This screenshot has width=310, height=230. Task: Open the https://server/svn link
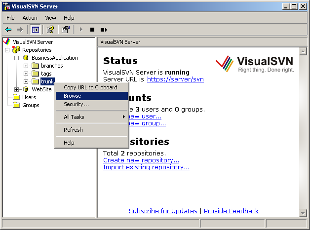pyautogui.click(x=175, y=79)
